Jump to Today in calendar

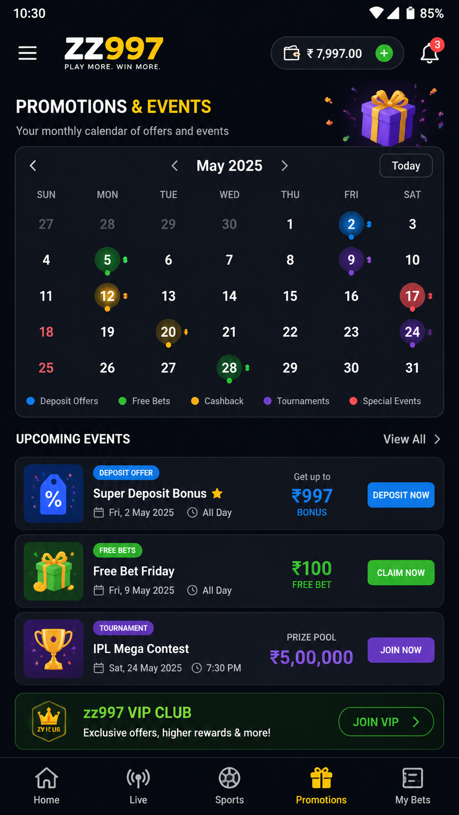click(406, 166)
